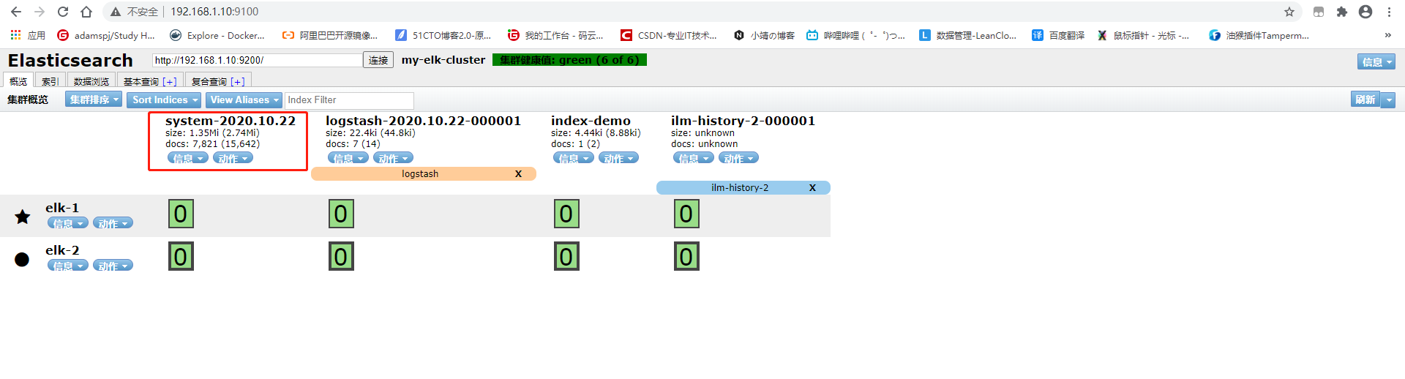1405x379 pixels.
Task: Open the browser home page
Action: (x=86, y=12)
